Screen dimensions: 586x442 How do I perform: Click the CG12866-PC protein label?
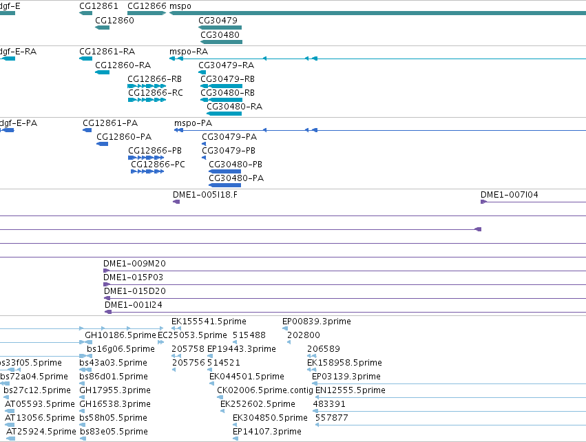click(x=158, y=165)
